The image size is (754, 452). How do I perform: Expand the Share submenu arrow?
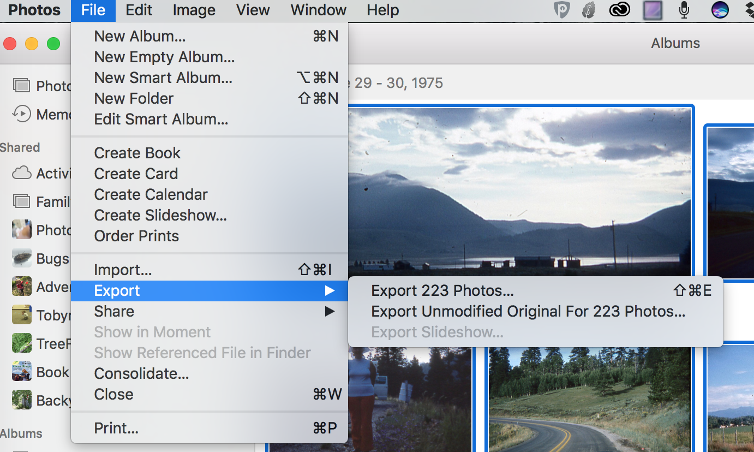330,312
